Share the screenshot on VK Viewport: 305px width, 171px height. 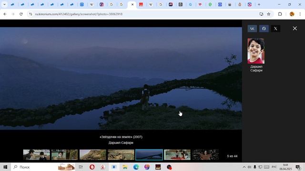252,28
